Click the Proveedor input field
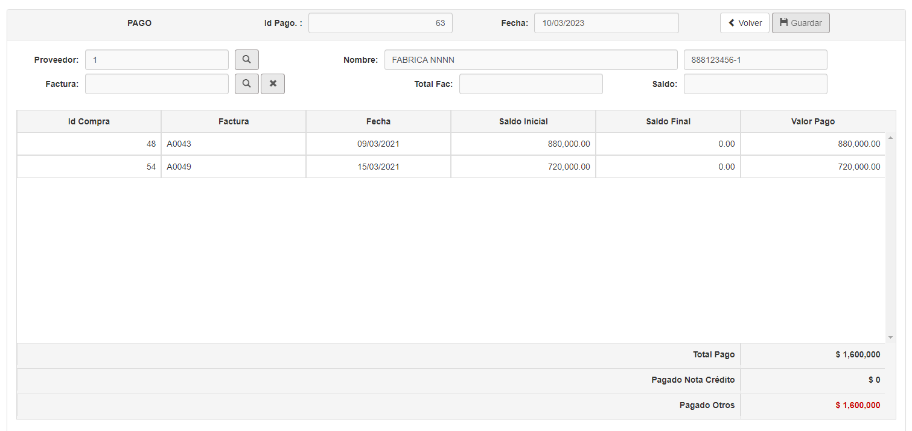 tap(157, 60)
